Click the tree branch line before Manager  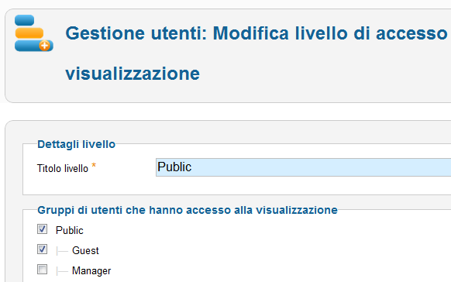click(x=62, y=271)
